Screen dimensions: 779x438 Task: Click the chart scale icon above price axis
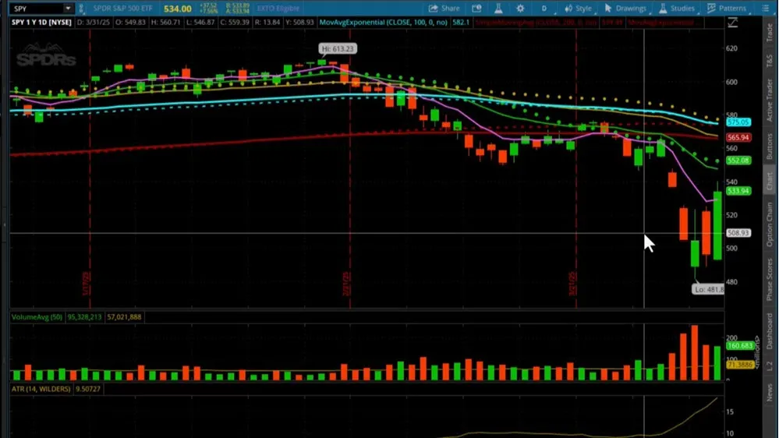tap(732, 23)
